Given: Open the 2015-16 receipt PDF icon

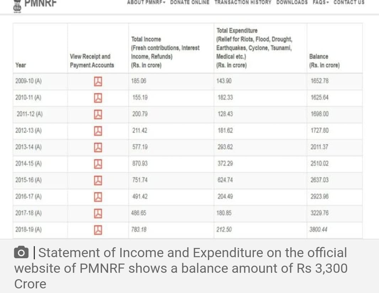Looking at the screenshot, I should tap(98, 181).
